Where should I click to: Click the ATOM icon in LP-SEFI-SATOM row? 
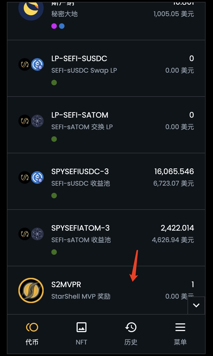[x=37, y=121]
